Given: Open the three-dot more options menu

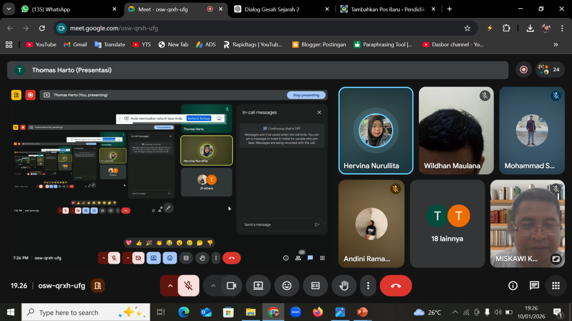Looking at the screenshot, I should click(x=368, y=286).
